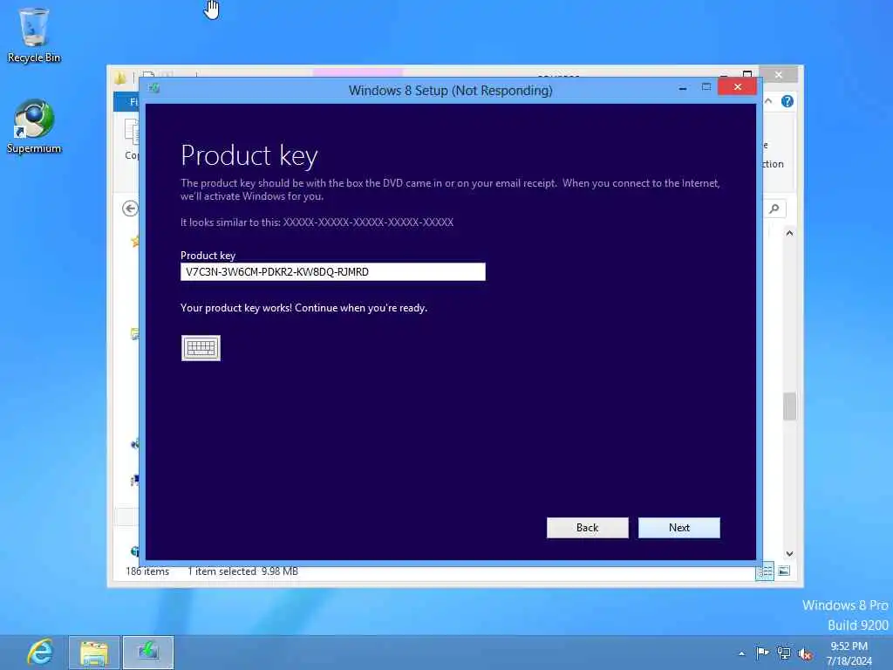Focus the Product key input field
This screenshot has height=670, width=893.
(x=332, y=272)
